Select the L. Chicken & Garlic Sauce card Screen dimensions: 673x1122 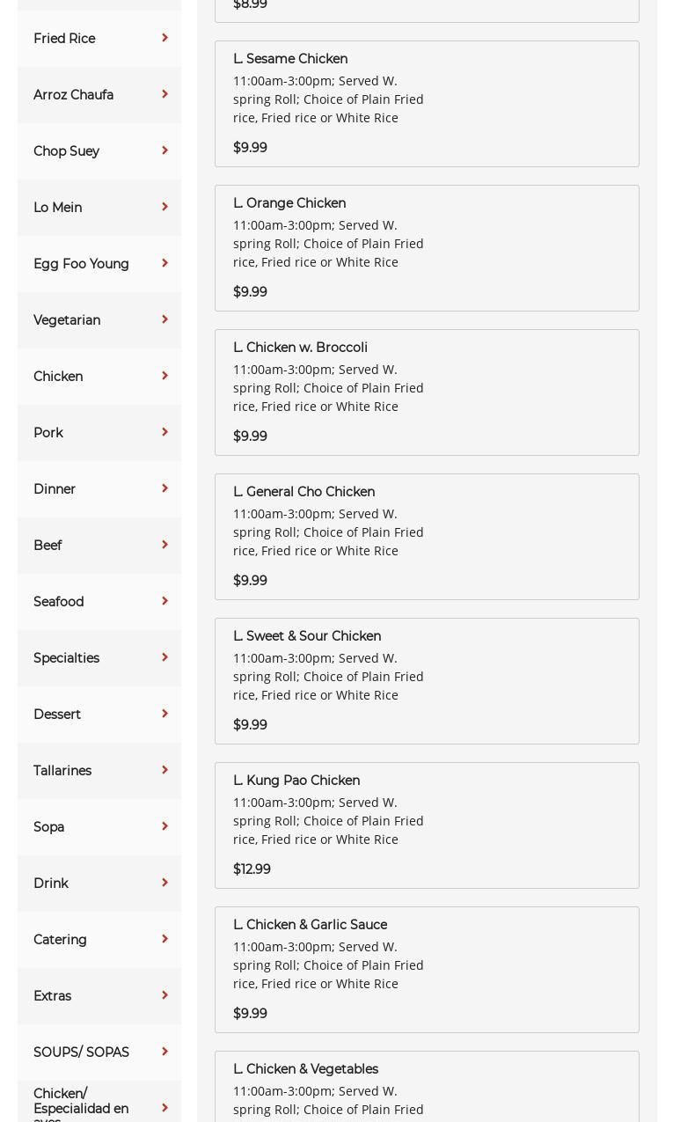point(427,970)
